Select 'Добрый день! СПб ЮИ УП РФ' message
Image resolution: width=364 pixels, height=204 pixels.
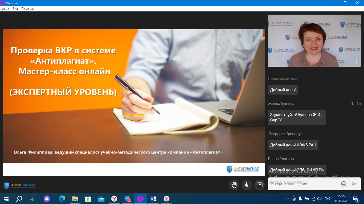[x=297, y=170]
